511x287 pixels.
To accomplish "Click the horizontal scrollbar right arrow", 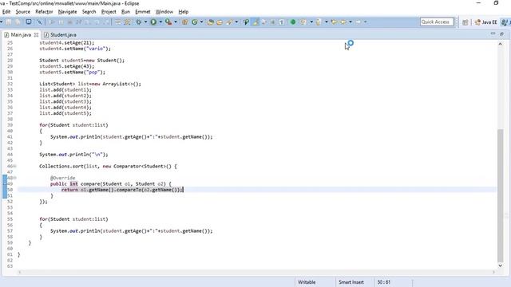I will [493, 272].
